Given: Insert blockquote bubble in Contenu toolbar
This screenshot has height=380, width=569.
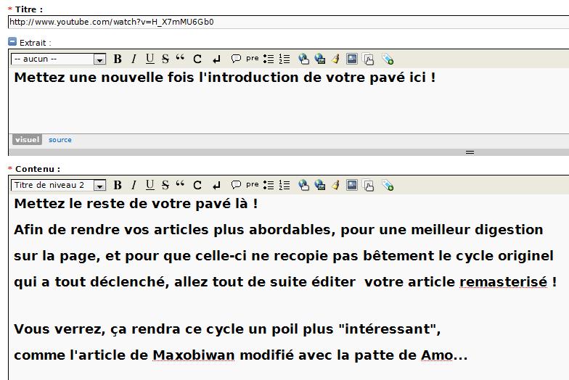Looking at the screenshot, I should (x=236, y=184).
